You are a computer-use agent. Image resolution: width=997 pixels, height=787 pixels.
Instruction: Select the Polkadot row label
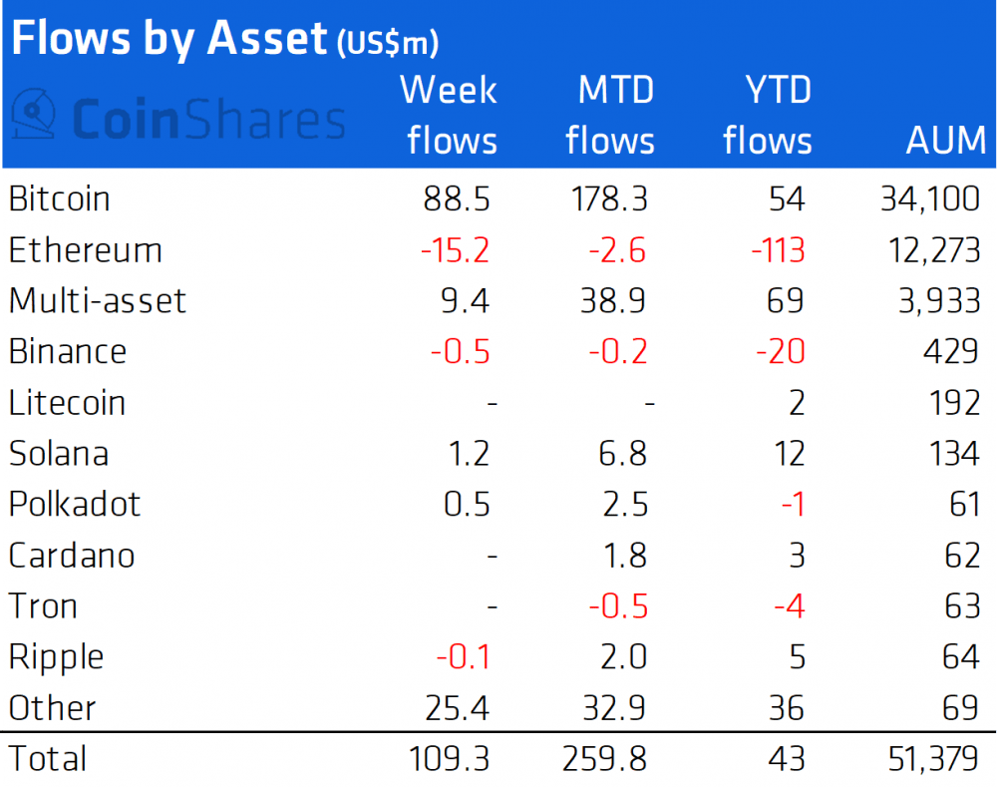(75, 504)
